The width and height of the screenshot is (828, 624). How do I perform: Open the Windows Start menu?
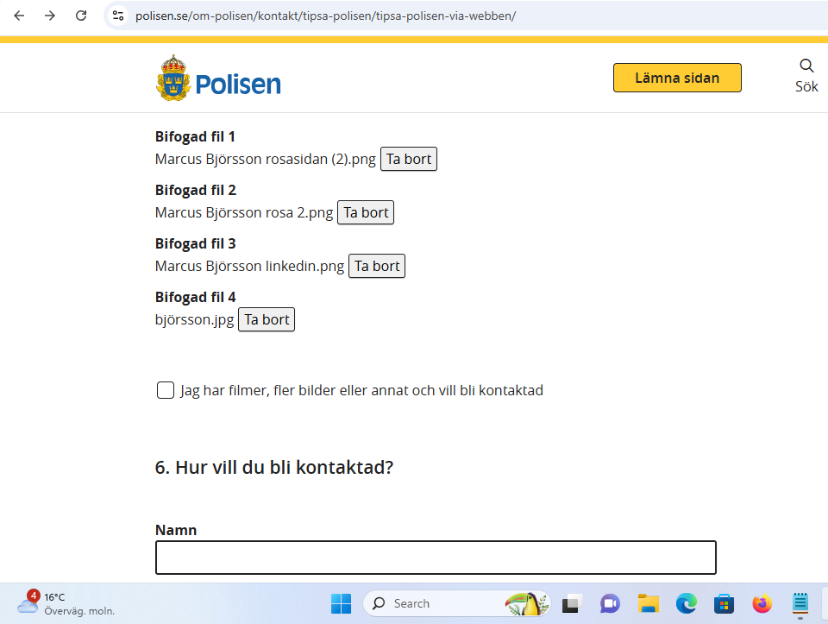point(341,603)
